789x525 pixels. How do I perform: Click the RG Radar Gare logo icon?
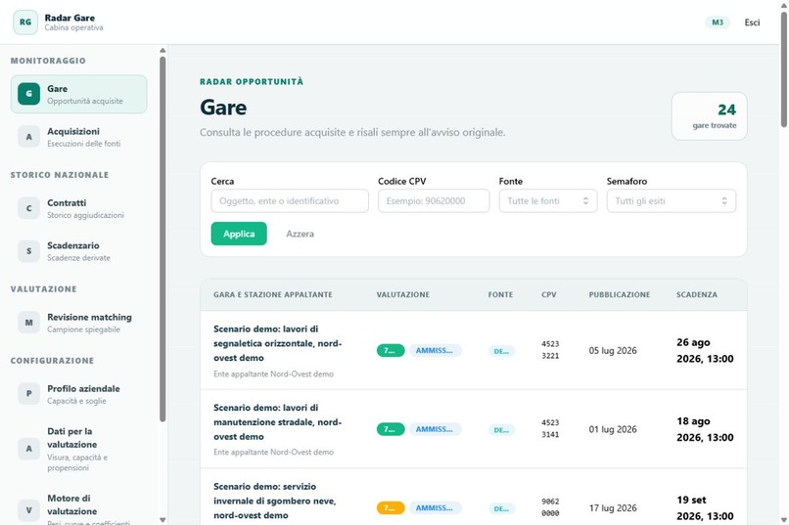click(x=25, y=22)
